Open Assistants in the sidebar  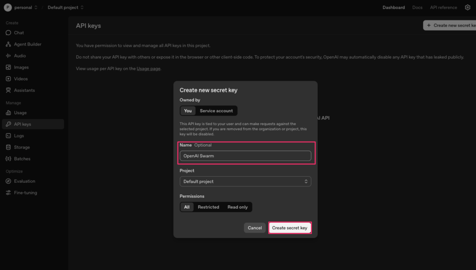coord(24,90)
